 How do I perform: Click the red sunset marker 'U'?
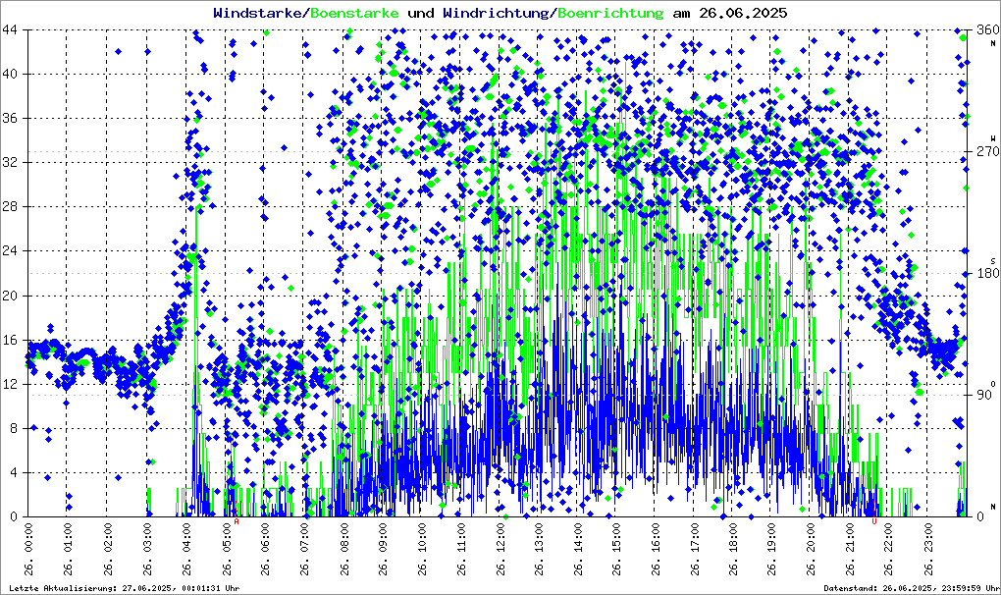(874, 521)
